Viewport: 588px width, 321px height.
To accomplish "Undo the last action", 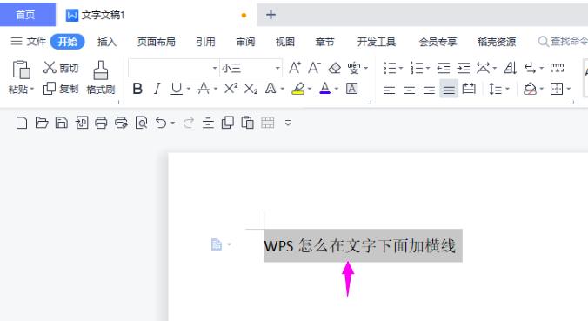I will 161,123.
